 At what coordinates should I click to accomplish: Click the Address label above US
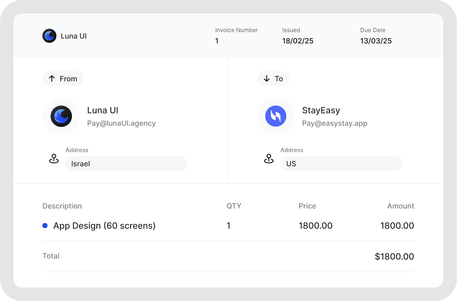click(x=292, y=150)
